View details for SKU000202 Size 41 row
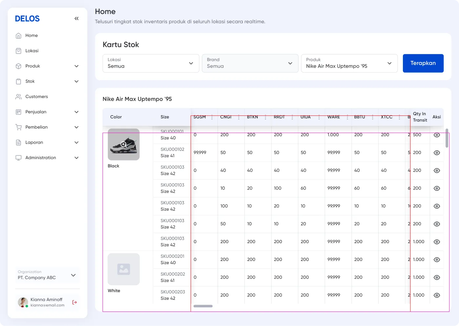 click(437, 278)
